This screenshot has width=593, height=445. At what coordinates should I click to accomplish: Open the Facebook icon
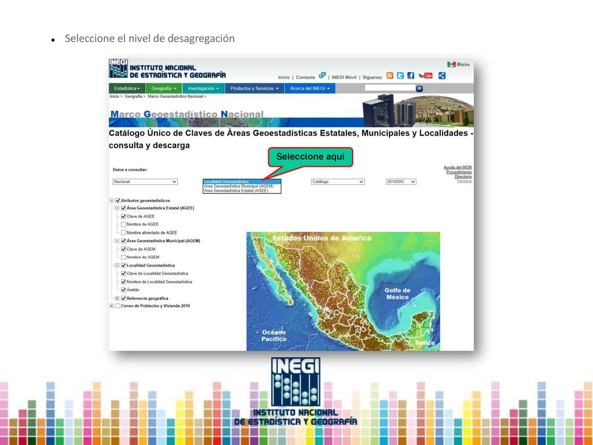coord(411,75)
